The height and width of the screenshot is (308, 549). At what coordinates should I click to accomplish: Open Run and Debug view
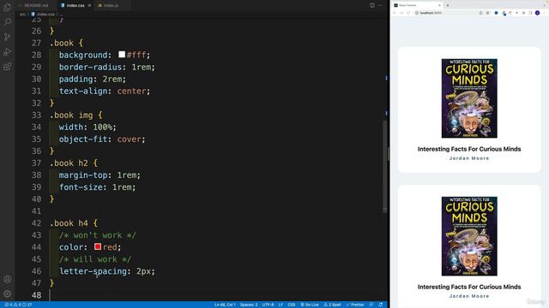point(8,52)
